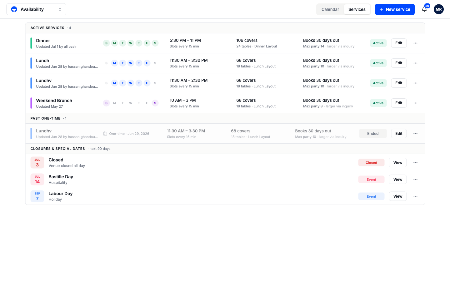This screenshot has height=281, width=450.
Task: Toggle Sunday for Weekend Brunch
Action: click(x=106, y=103)
